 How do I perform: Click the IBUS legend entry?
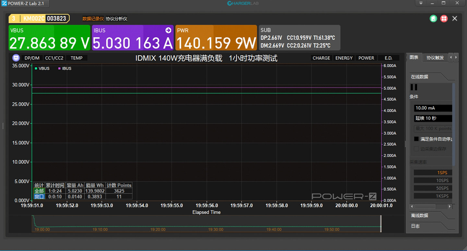[x=65, y=69]
